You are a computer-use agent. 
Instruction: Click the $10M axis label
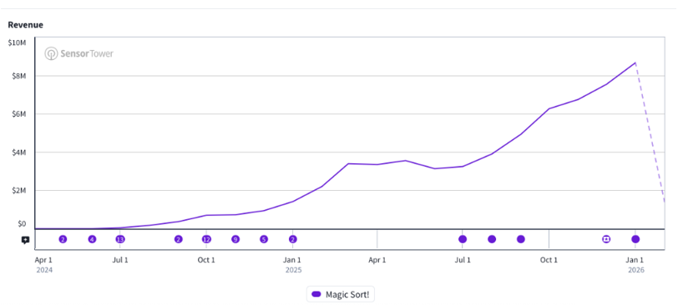click(17, 42)
